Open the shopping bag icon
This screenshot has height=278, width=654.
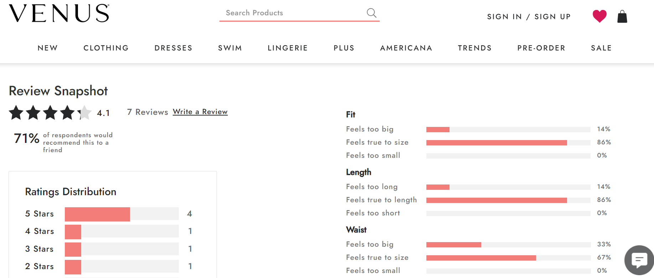[622, 16]
